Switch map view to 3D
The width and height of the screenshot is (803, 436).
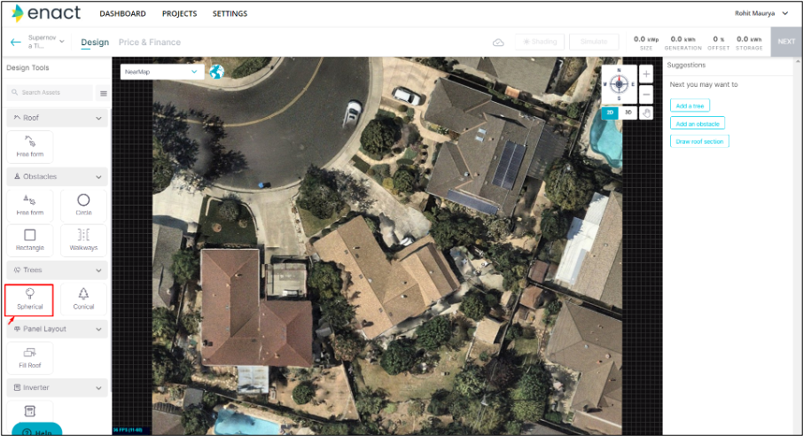628,113
